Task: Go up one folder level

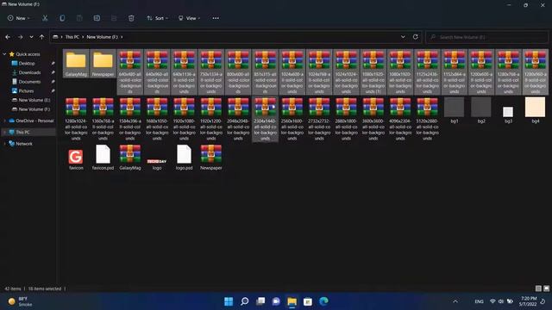Action: [42, 37]
